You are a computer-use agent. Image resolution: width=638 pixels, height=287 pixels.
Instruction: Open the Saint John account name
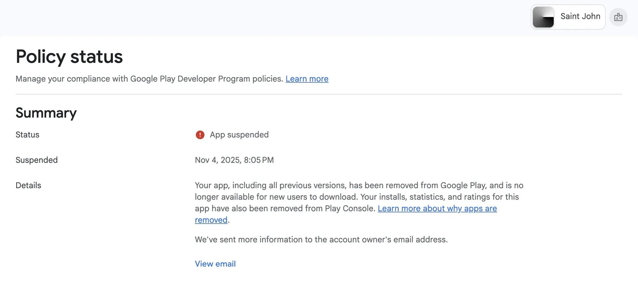pos(580,16)
